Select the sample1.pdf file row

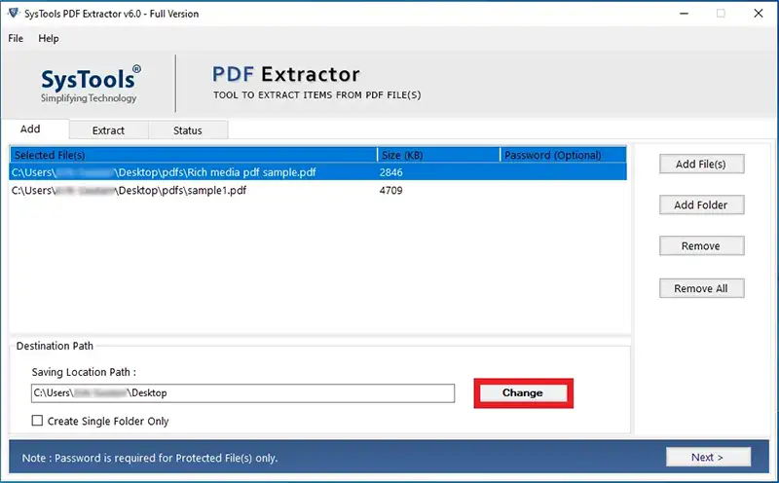click(318, 190)
